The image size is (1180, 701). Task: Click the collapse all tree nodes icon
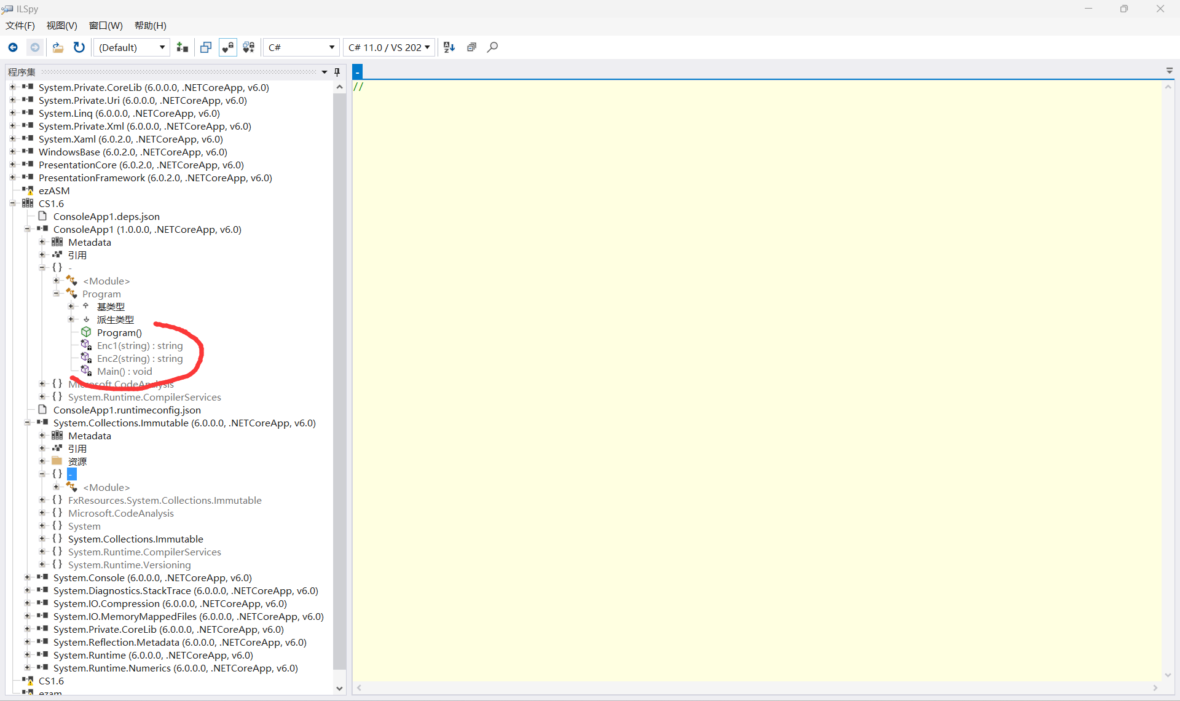coord(471,47)
